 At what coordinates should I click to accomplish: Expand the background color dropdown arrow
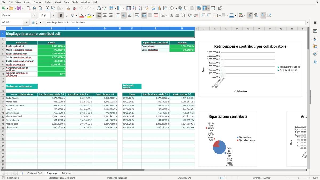click(x=93, y=15)
